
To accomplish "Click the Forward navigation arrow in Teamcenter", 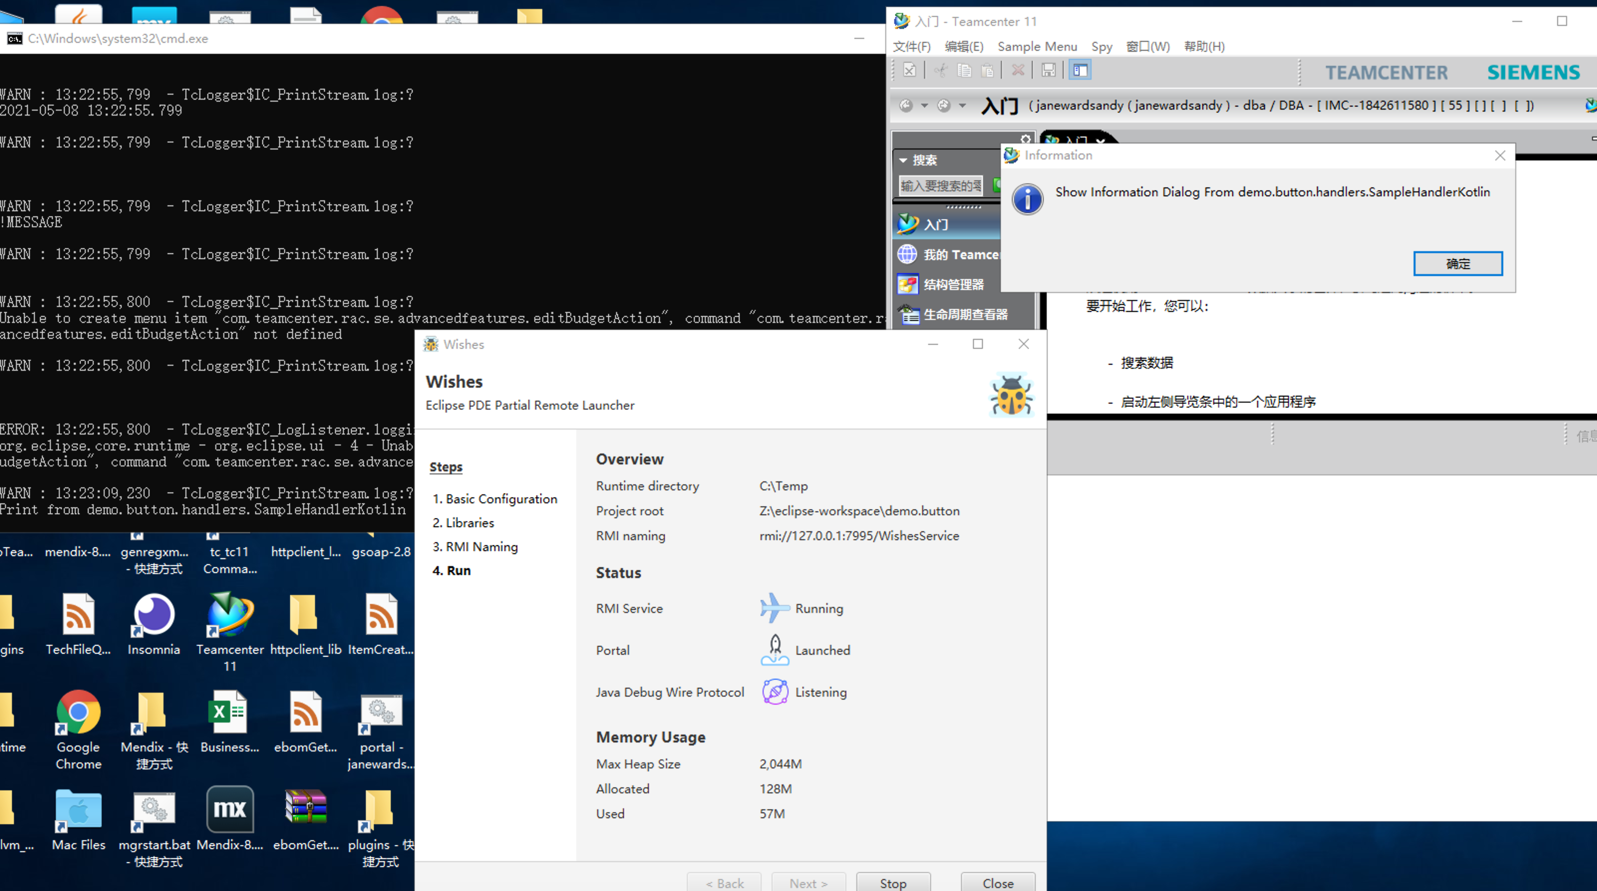I will [944, 105].
